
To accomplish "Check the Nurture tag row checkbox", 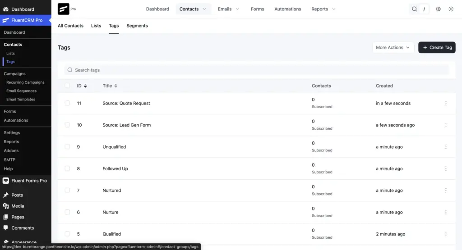I will click(68, 212).
